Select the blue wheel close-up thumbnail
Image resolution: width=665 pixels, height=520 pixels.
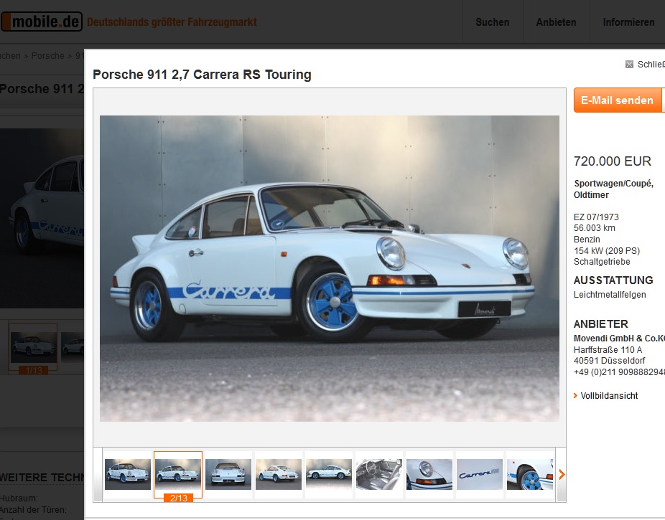tap(530, 474)
